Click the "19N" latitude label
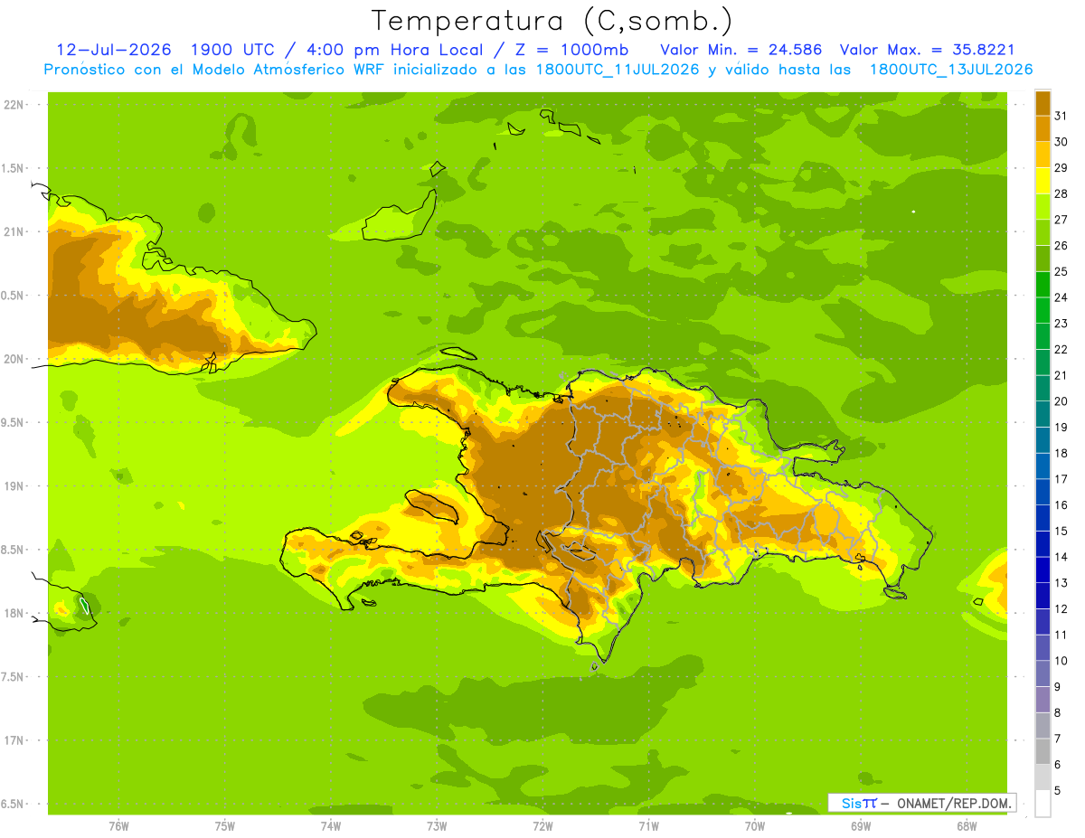The width and height of the screenshot is (1085, 838). pos(14,486)
